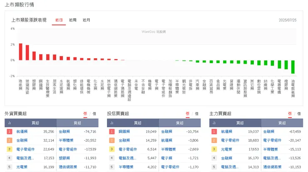Click 賣超 column header in 主力 table

[x=282, y=123]
